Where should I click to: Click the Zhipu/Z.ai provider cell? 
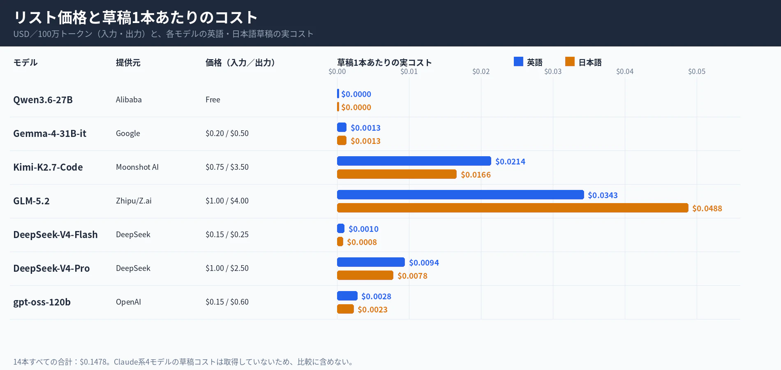click(134, 201)
